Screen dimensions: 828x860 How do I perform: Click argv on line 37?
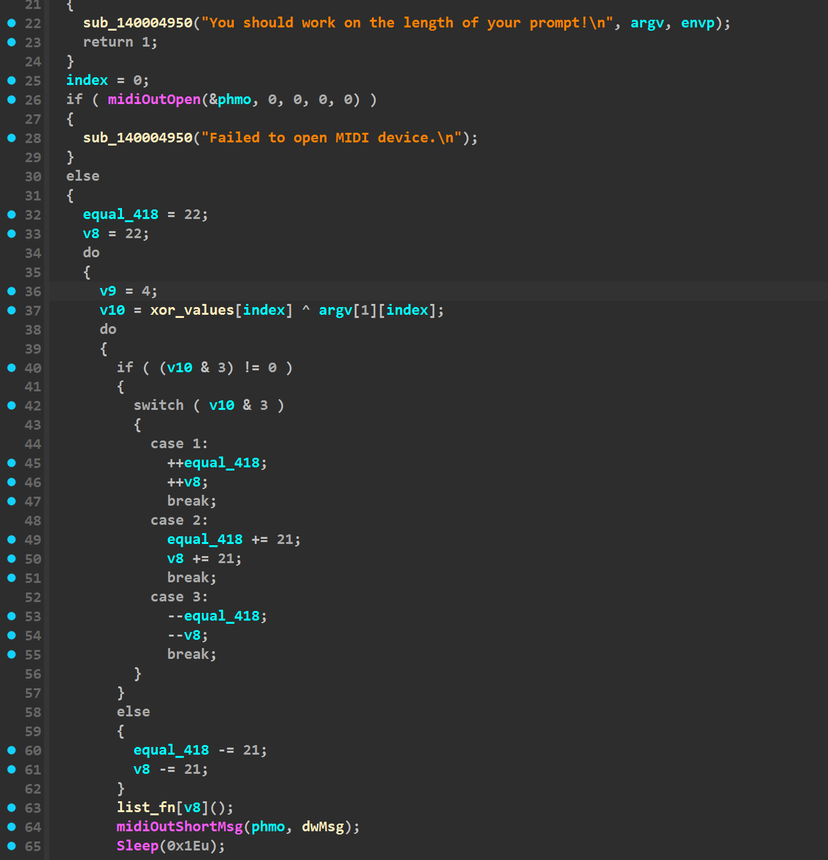335,310
